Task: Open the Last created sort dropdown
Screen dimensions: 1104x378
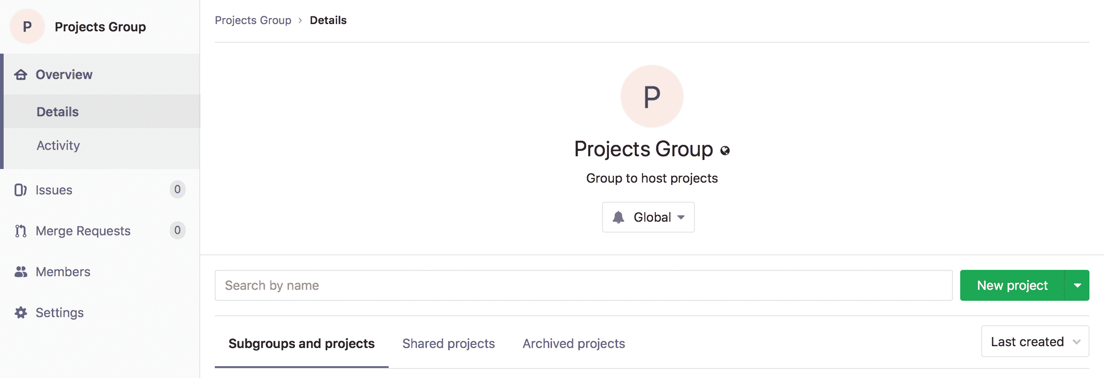Action: pos(1035,341)
